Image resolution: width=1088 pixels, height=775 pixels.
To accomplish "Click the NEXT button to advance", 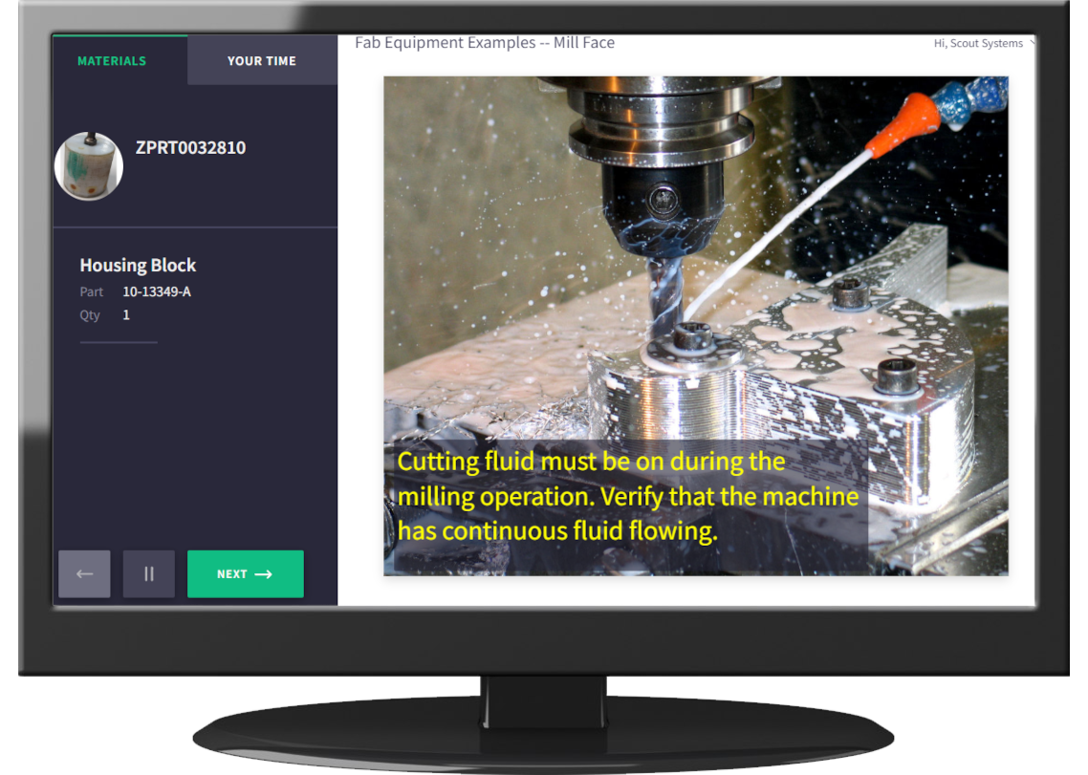I will pos(245,574).
